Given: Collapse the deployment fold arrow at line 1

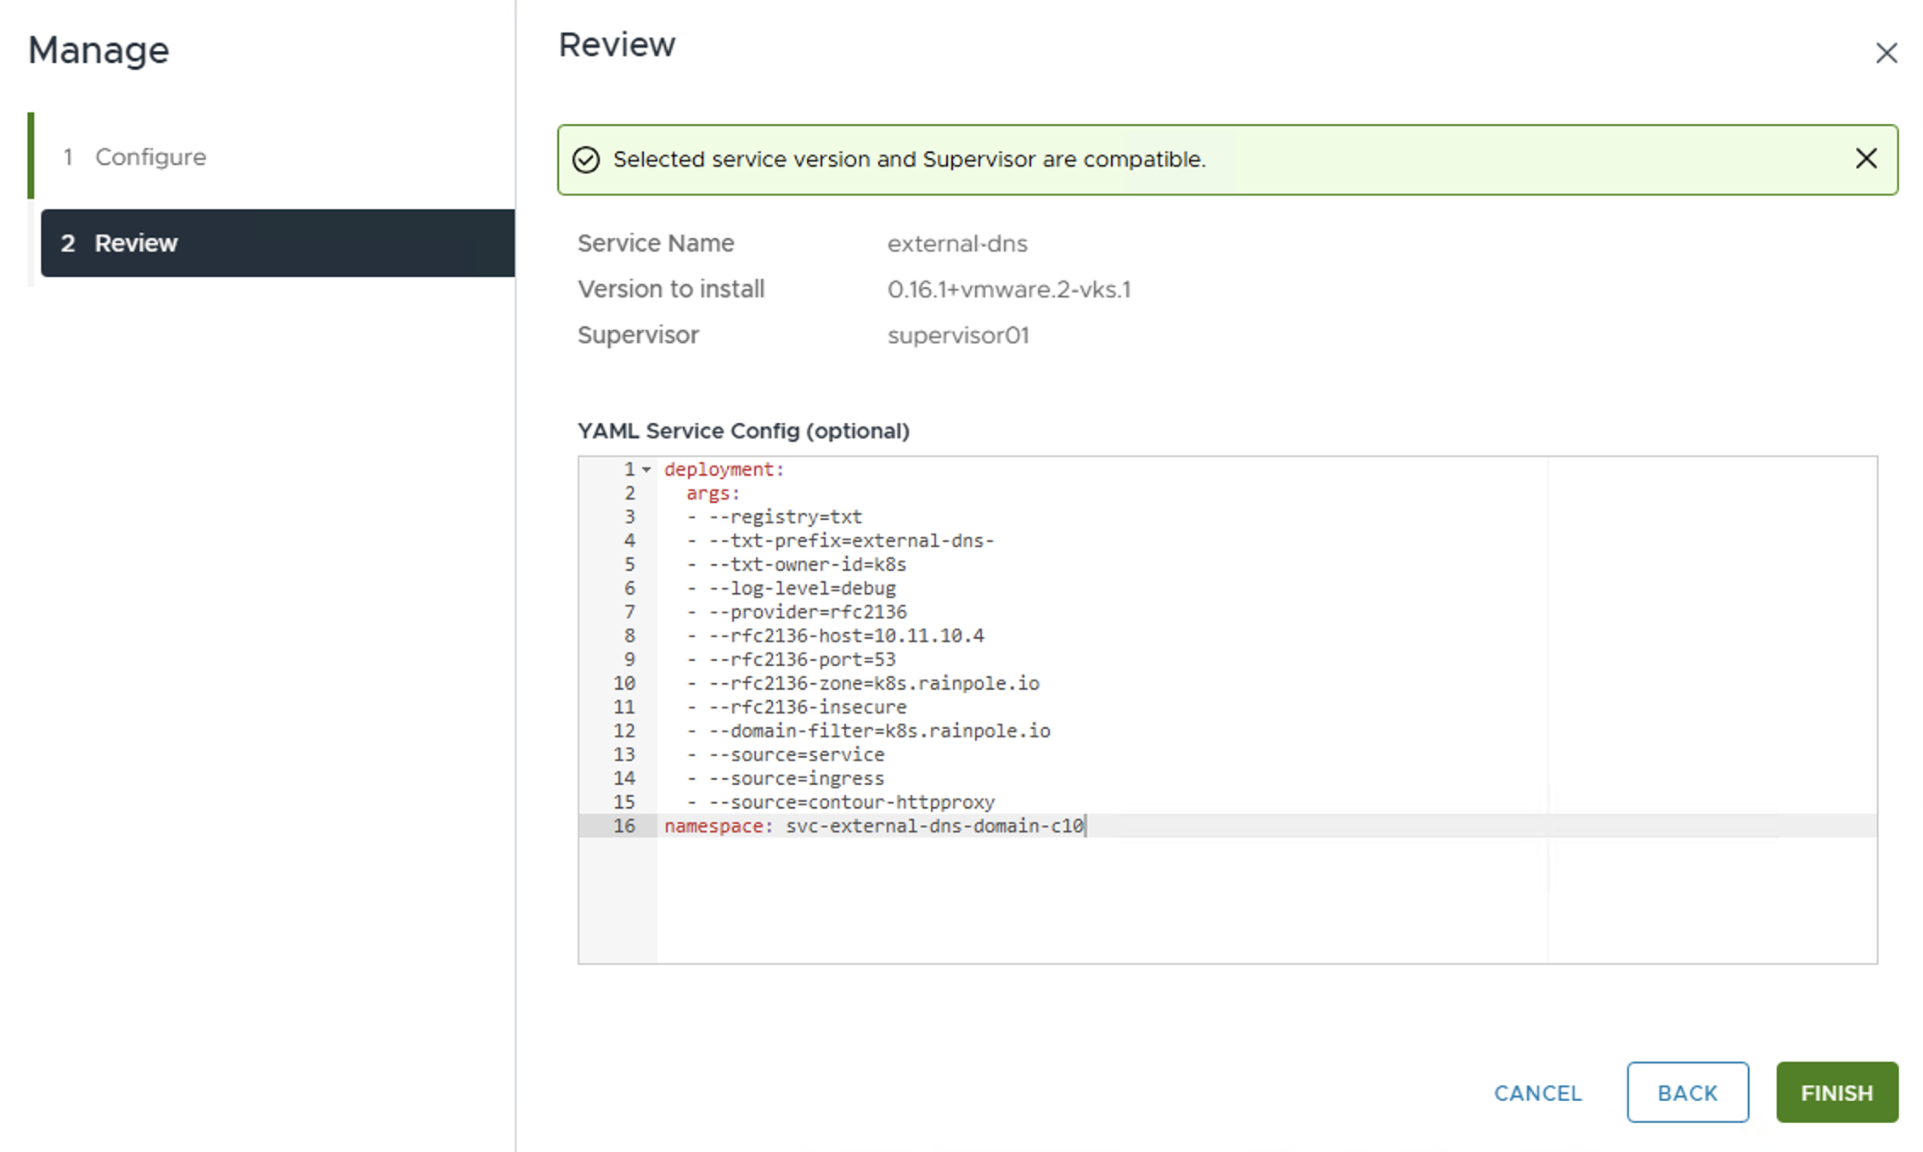Looking at the screenshot, I should [646, 470].
